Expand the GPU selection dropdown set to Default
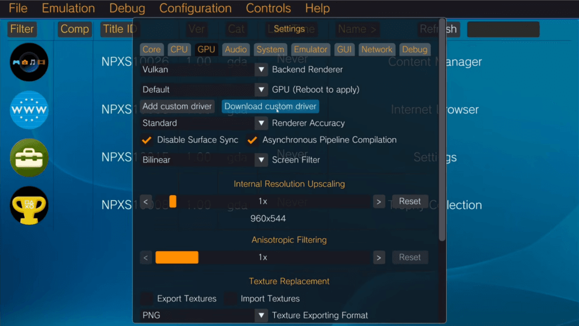This screenshot has width=579, height=326. click(x=204, y=89)
